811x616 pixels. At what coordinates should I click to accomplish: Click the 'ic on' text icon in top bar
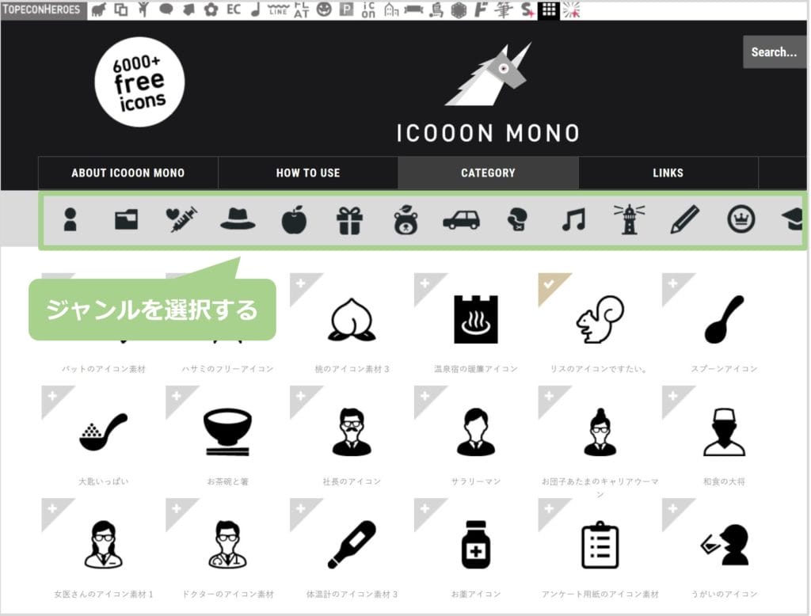coord(368,10)
